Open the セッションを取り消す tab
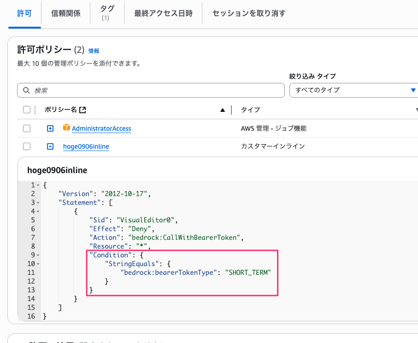The image size is (418, 343). point(249,13)
